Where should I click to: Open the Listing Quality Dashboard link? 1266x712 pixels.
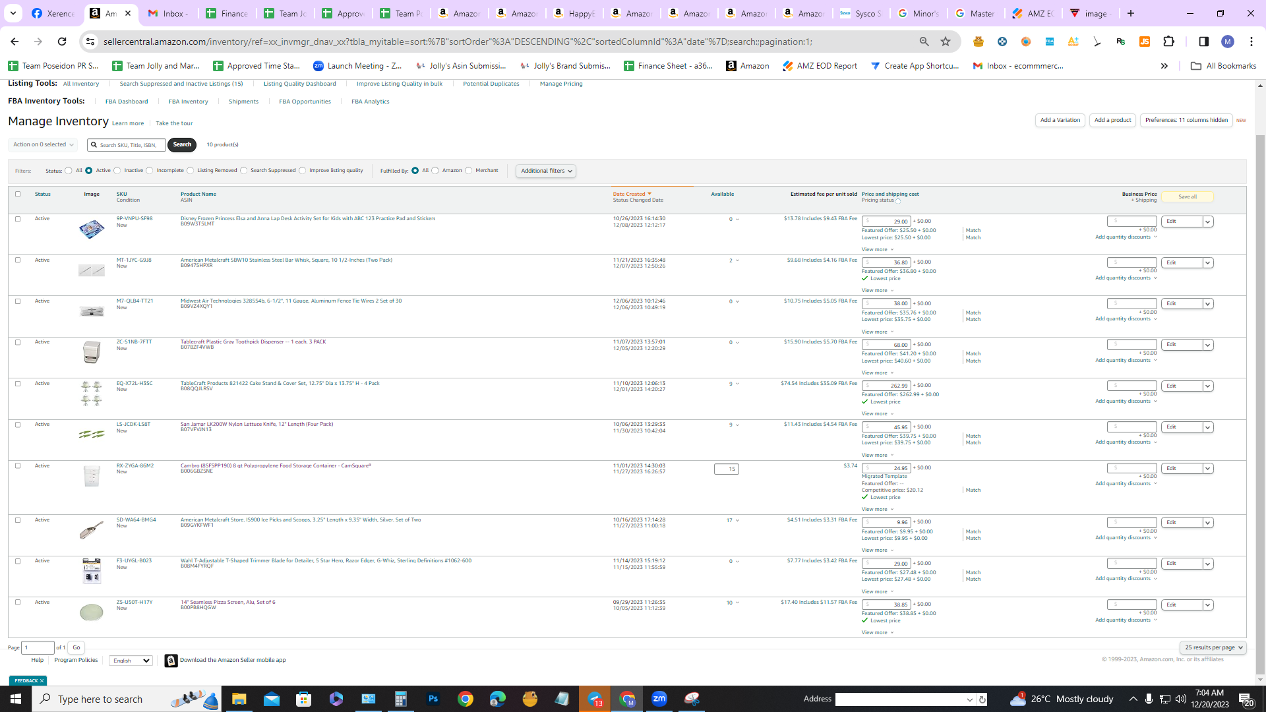[x=299, y=84]
